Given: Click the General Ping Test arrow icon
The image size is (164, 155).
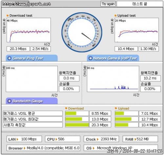Looking at the screenshot, I should 10,58.
